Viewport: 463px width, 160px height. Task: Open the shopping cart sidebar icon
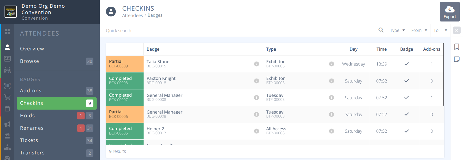pos(7,97)
